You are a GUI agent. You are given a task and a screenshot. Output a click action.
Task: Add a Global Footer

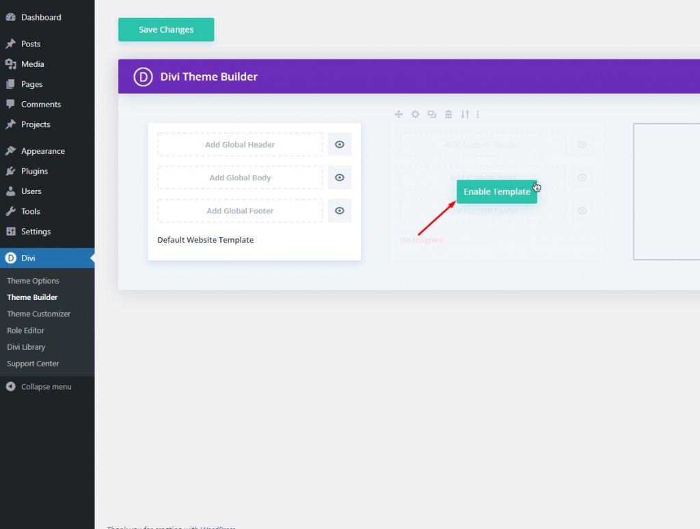[x=240, y=211]
